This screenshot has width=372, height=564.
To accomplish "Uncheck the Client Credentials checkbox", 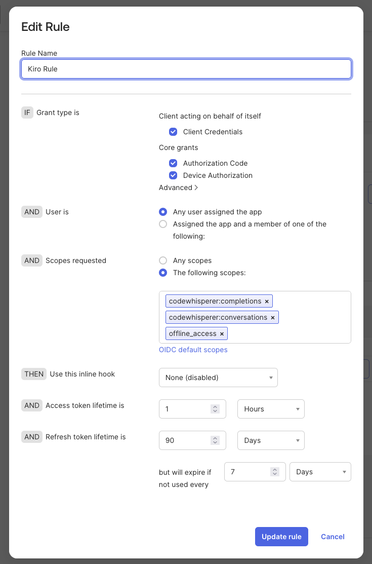I will (173, 132).
